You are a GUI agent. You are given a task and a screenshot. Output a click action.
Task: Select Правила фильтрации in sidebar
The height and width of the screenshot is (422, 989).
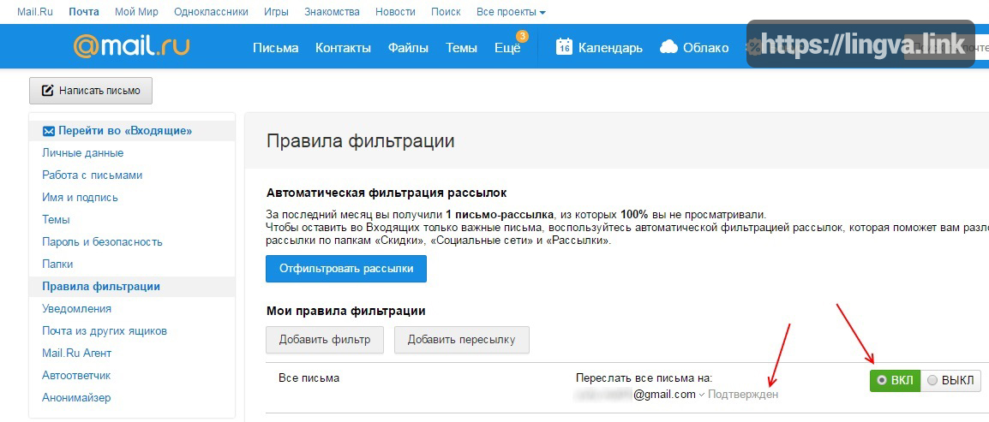[101, 287]
